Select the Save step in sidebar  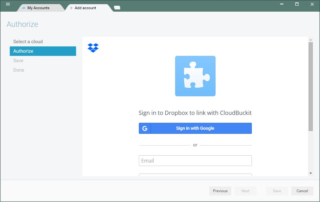tap(43, 61)
